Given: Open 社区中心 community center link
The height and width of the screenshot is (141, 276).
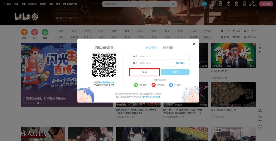Looking at the screenshot, I should 250,31.
